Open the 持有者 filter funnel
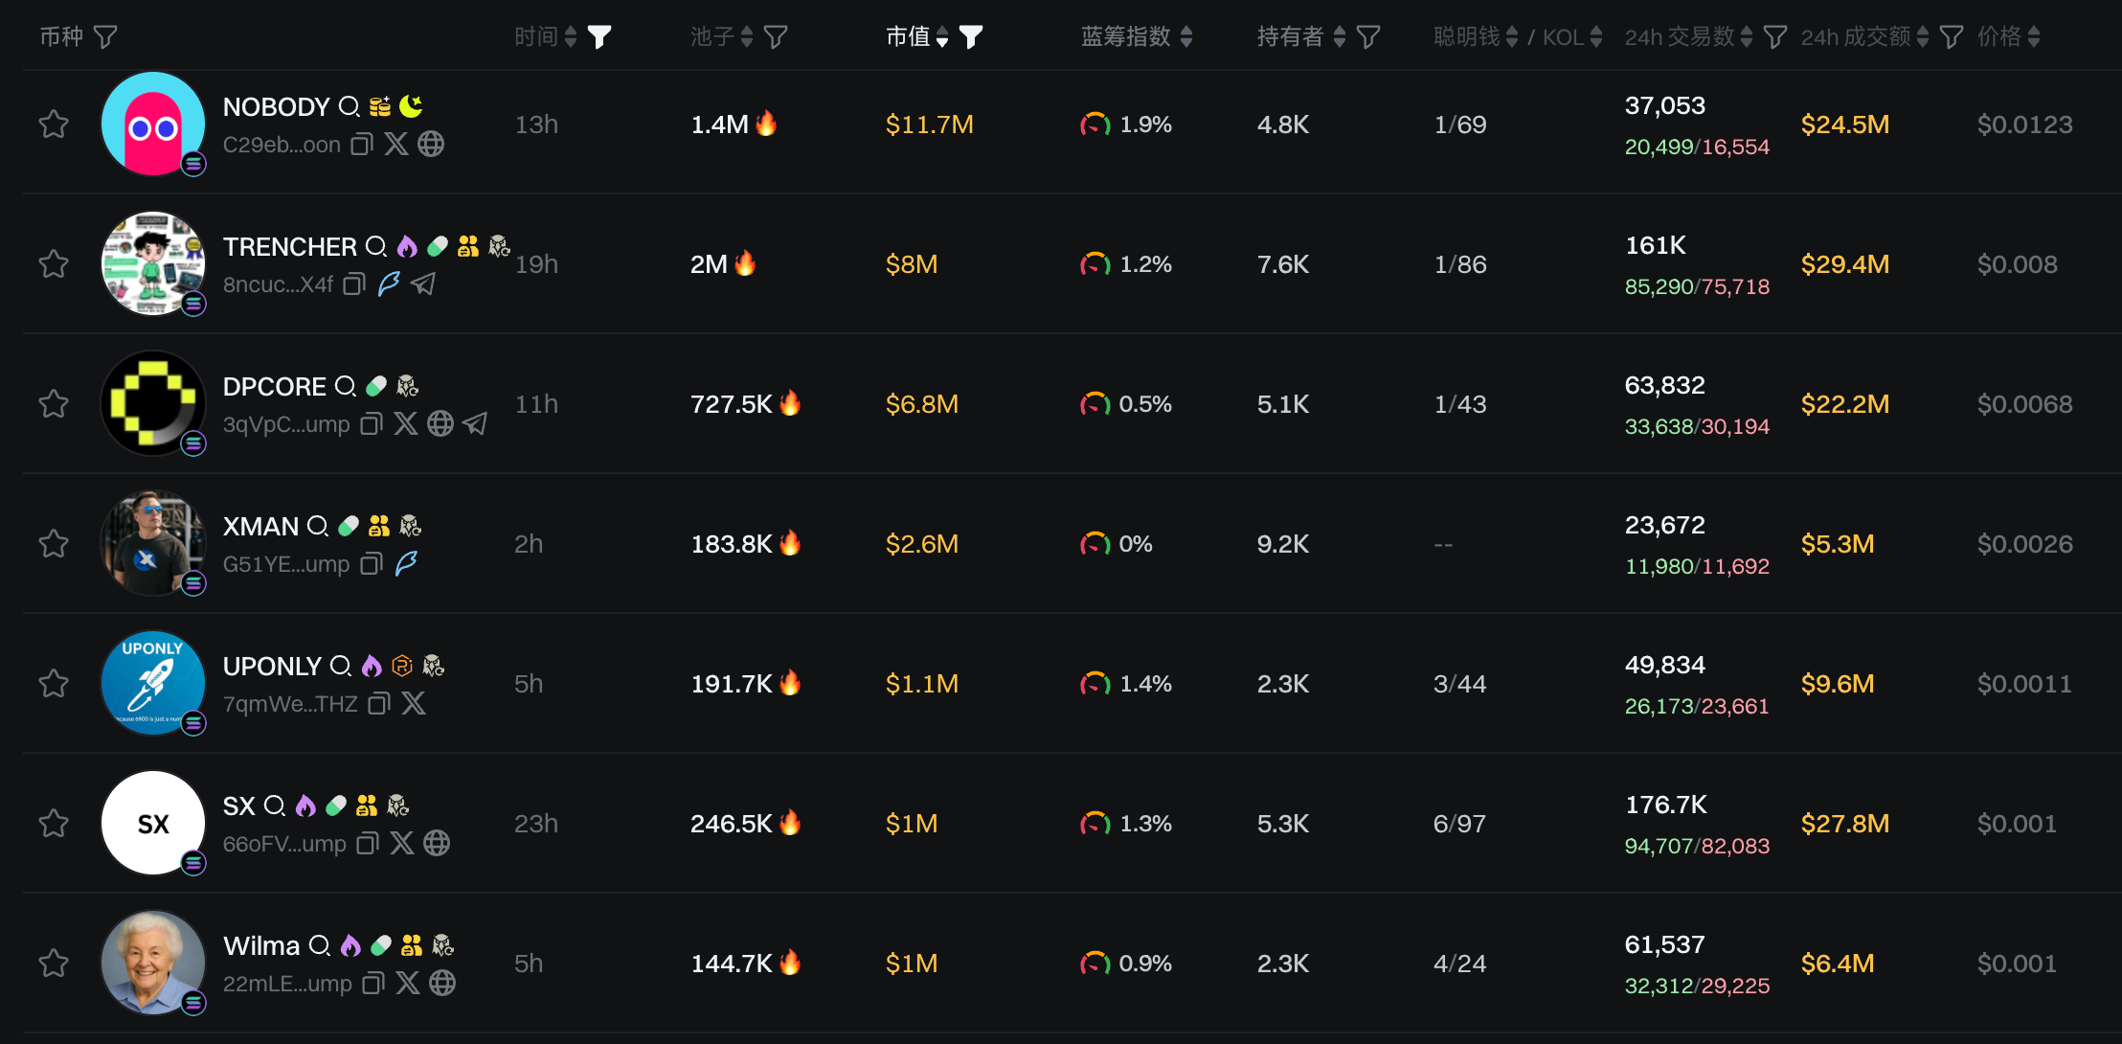The height and width of the screenshot is (1044, 2122). (x=1368, y=37)
